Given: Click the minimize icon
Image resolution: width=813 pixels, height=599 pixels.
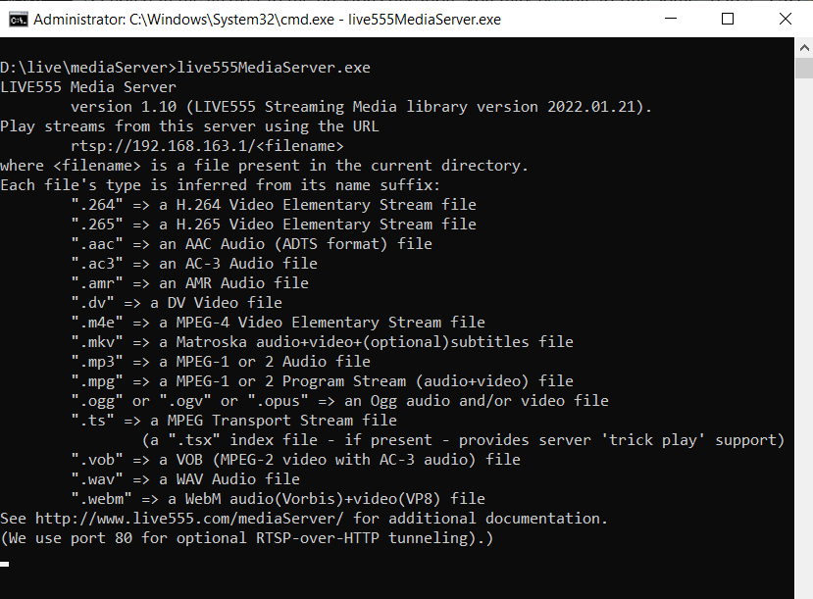Looking at the screenshot, I should [670, 19].
